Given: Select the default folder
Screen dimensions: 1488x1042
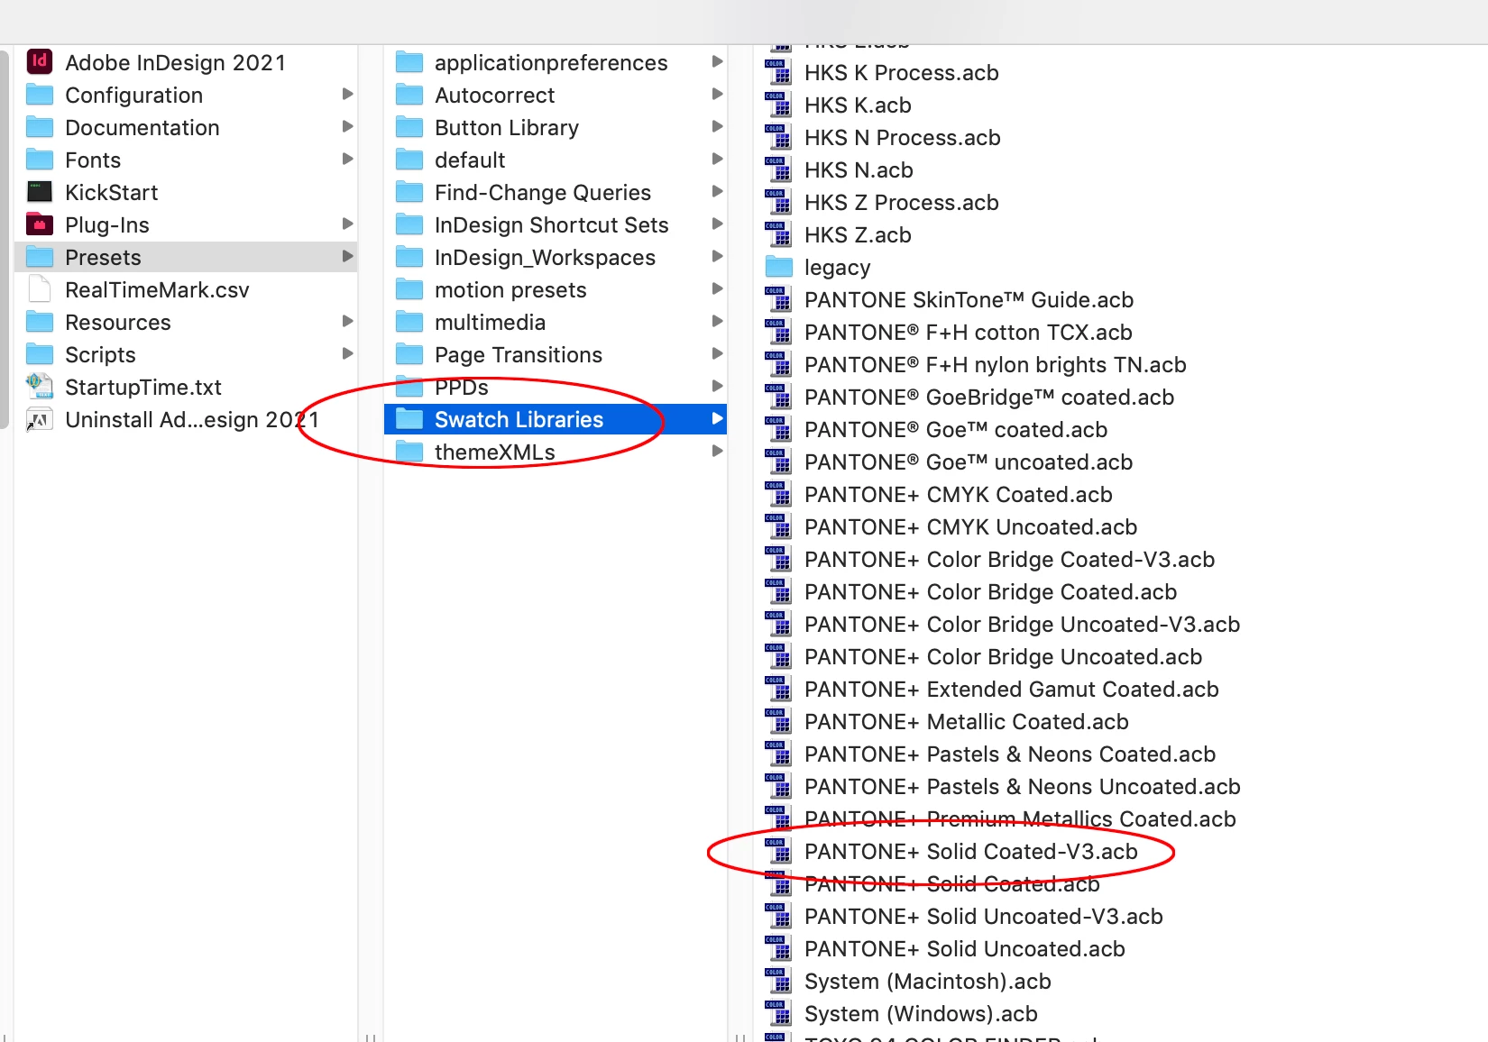Looking at the screenshot, I should tap(556, 160).
